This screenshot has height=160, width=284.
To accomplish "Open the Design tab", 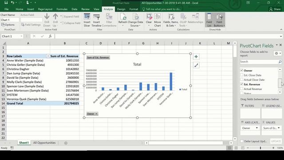I will (x=121, y=9).
